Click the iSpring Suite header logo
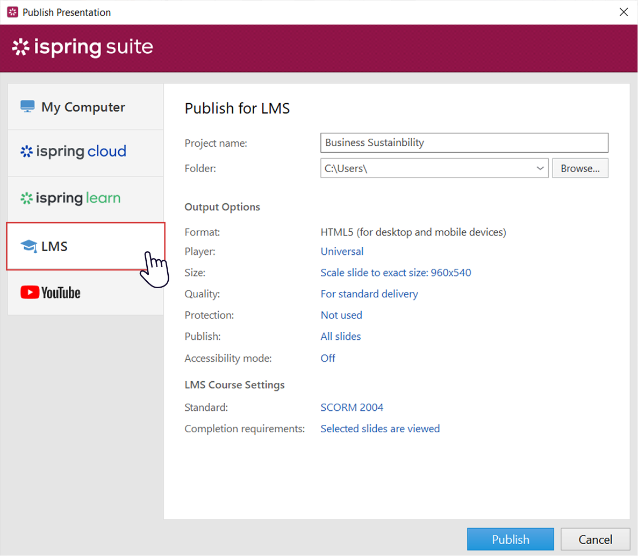 [81, 47]
